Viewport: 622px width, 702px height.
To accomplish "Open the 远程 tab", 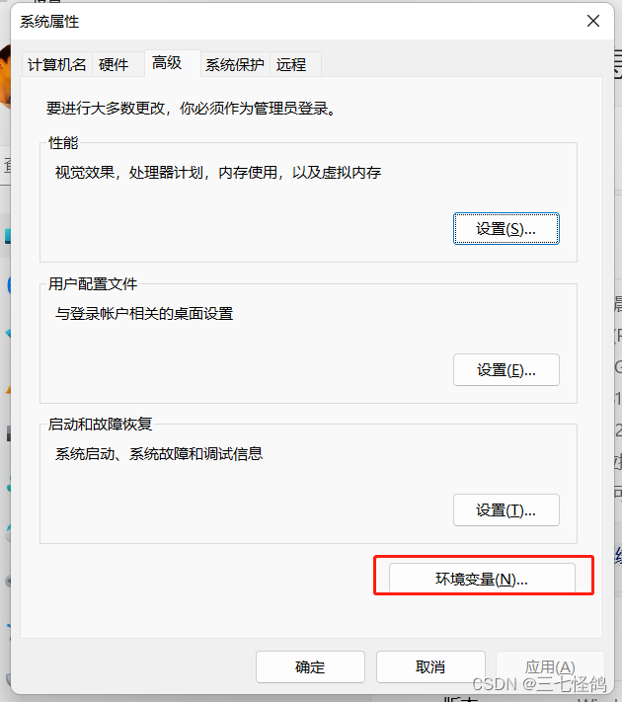I will pyautogui.click(x=295, y=65).
